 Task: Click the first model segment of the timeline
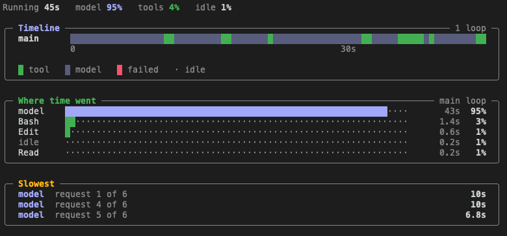click(x=117, y=39)
